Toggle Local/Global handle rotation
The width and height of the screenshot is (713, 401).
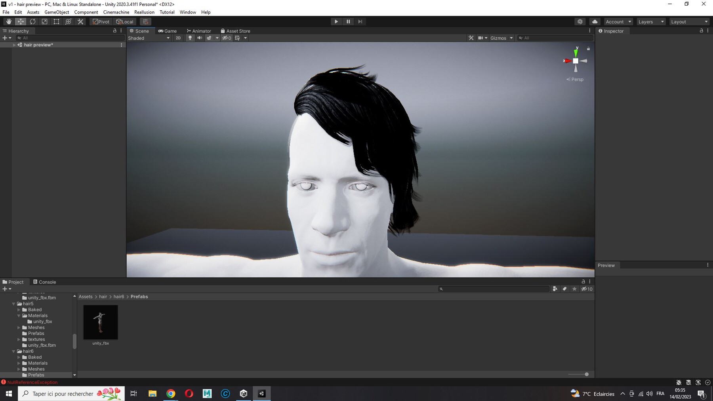tap(125, 22)
